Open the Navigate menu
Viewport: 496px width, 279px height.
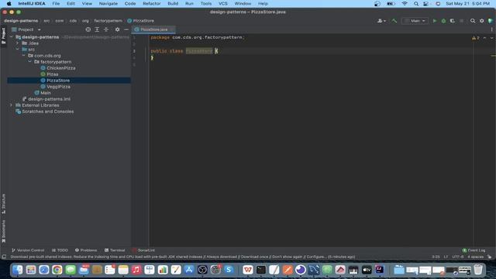(x=108, y=3)
